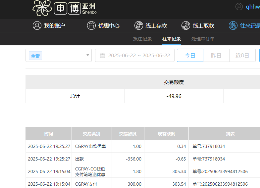This screenshot has width=260, height=188.
Task: Click the online withdrawal icon
Action: [x=186, y=25]
